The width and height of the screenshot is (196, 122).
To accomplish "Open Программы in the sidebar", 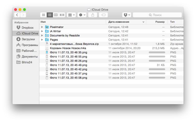I will point(26,45).
